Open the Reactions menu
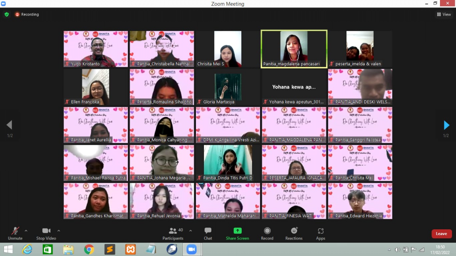Viewport: 456px width, 256px height. (x=294, y=233)
